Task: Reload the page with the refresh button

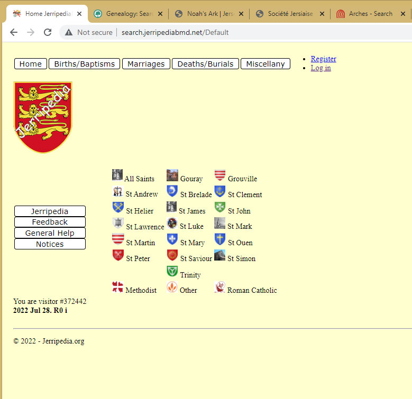Action: 48,32
